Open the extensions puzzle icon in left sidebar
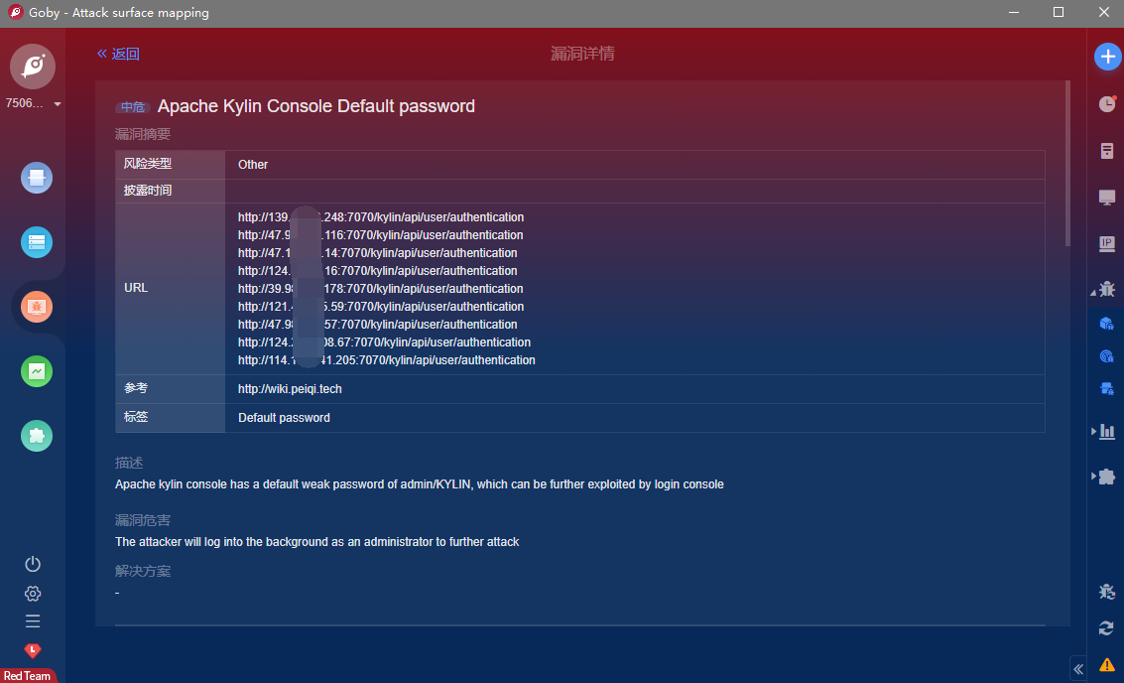The height and width of the screenshot is (683, 1124). (37, 436)
